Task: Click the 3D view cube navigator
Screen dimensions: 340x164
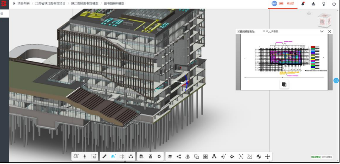Action: [324, 21]
